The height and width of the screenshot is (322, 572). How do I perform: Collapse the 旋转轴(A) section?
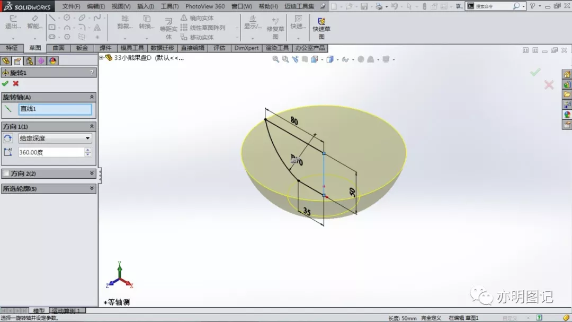[x=92, y=97]
